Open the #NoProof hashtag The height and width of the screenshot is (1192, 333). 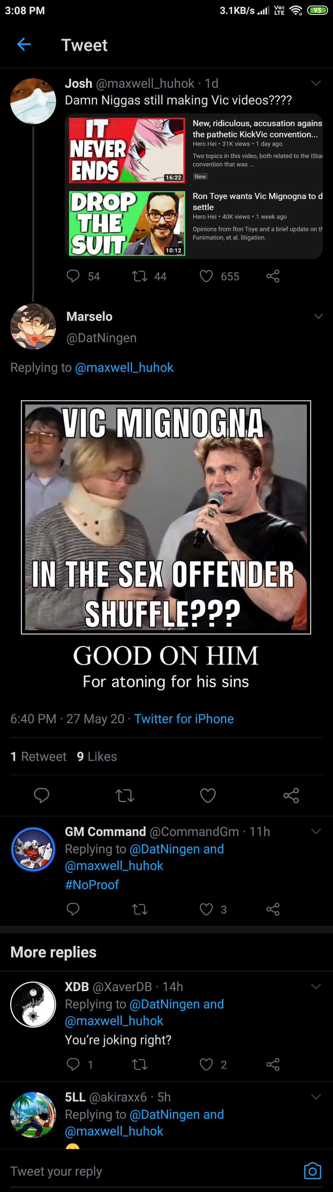[92, 885]
